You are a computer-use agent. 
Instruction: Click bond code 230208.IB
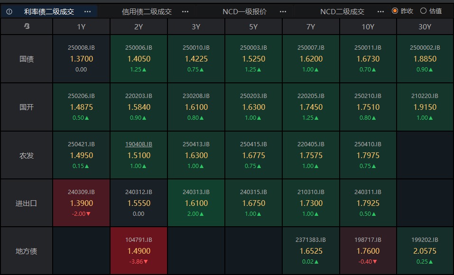coord(196,96)
